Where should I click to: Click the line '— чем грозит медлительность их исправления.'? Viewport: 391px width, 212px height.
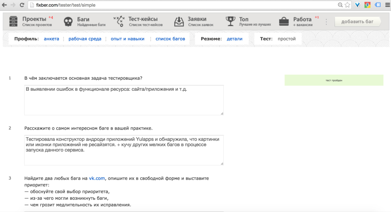point(78,205)
